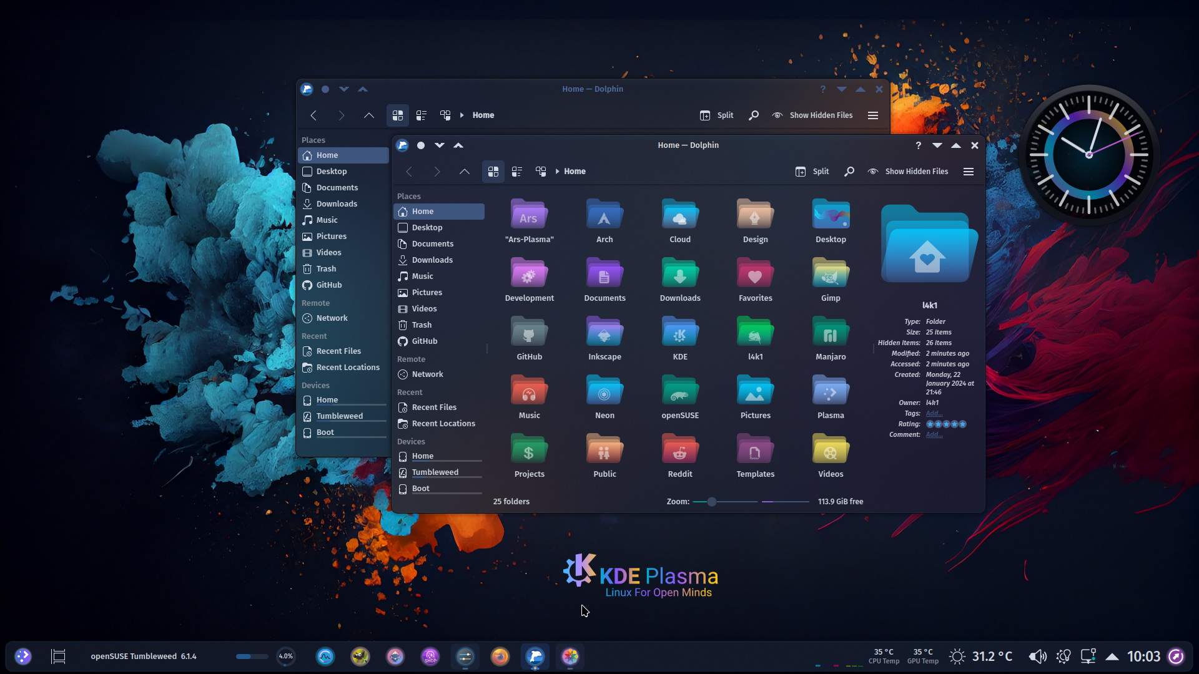Click the free space bar in status bar
Screen dimensions: 1199x674
click(786, 501)
